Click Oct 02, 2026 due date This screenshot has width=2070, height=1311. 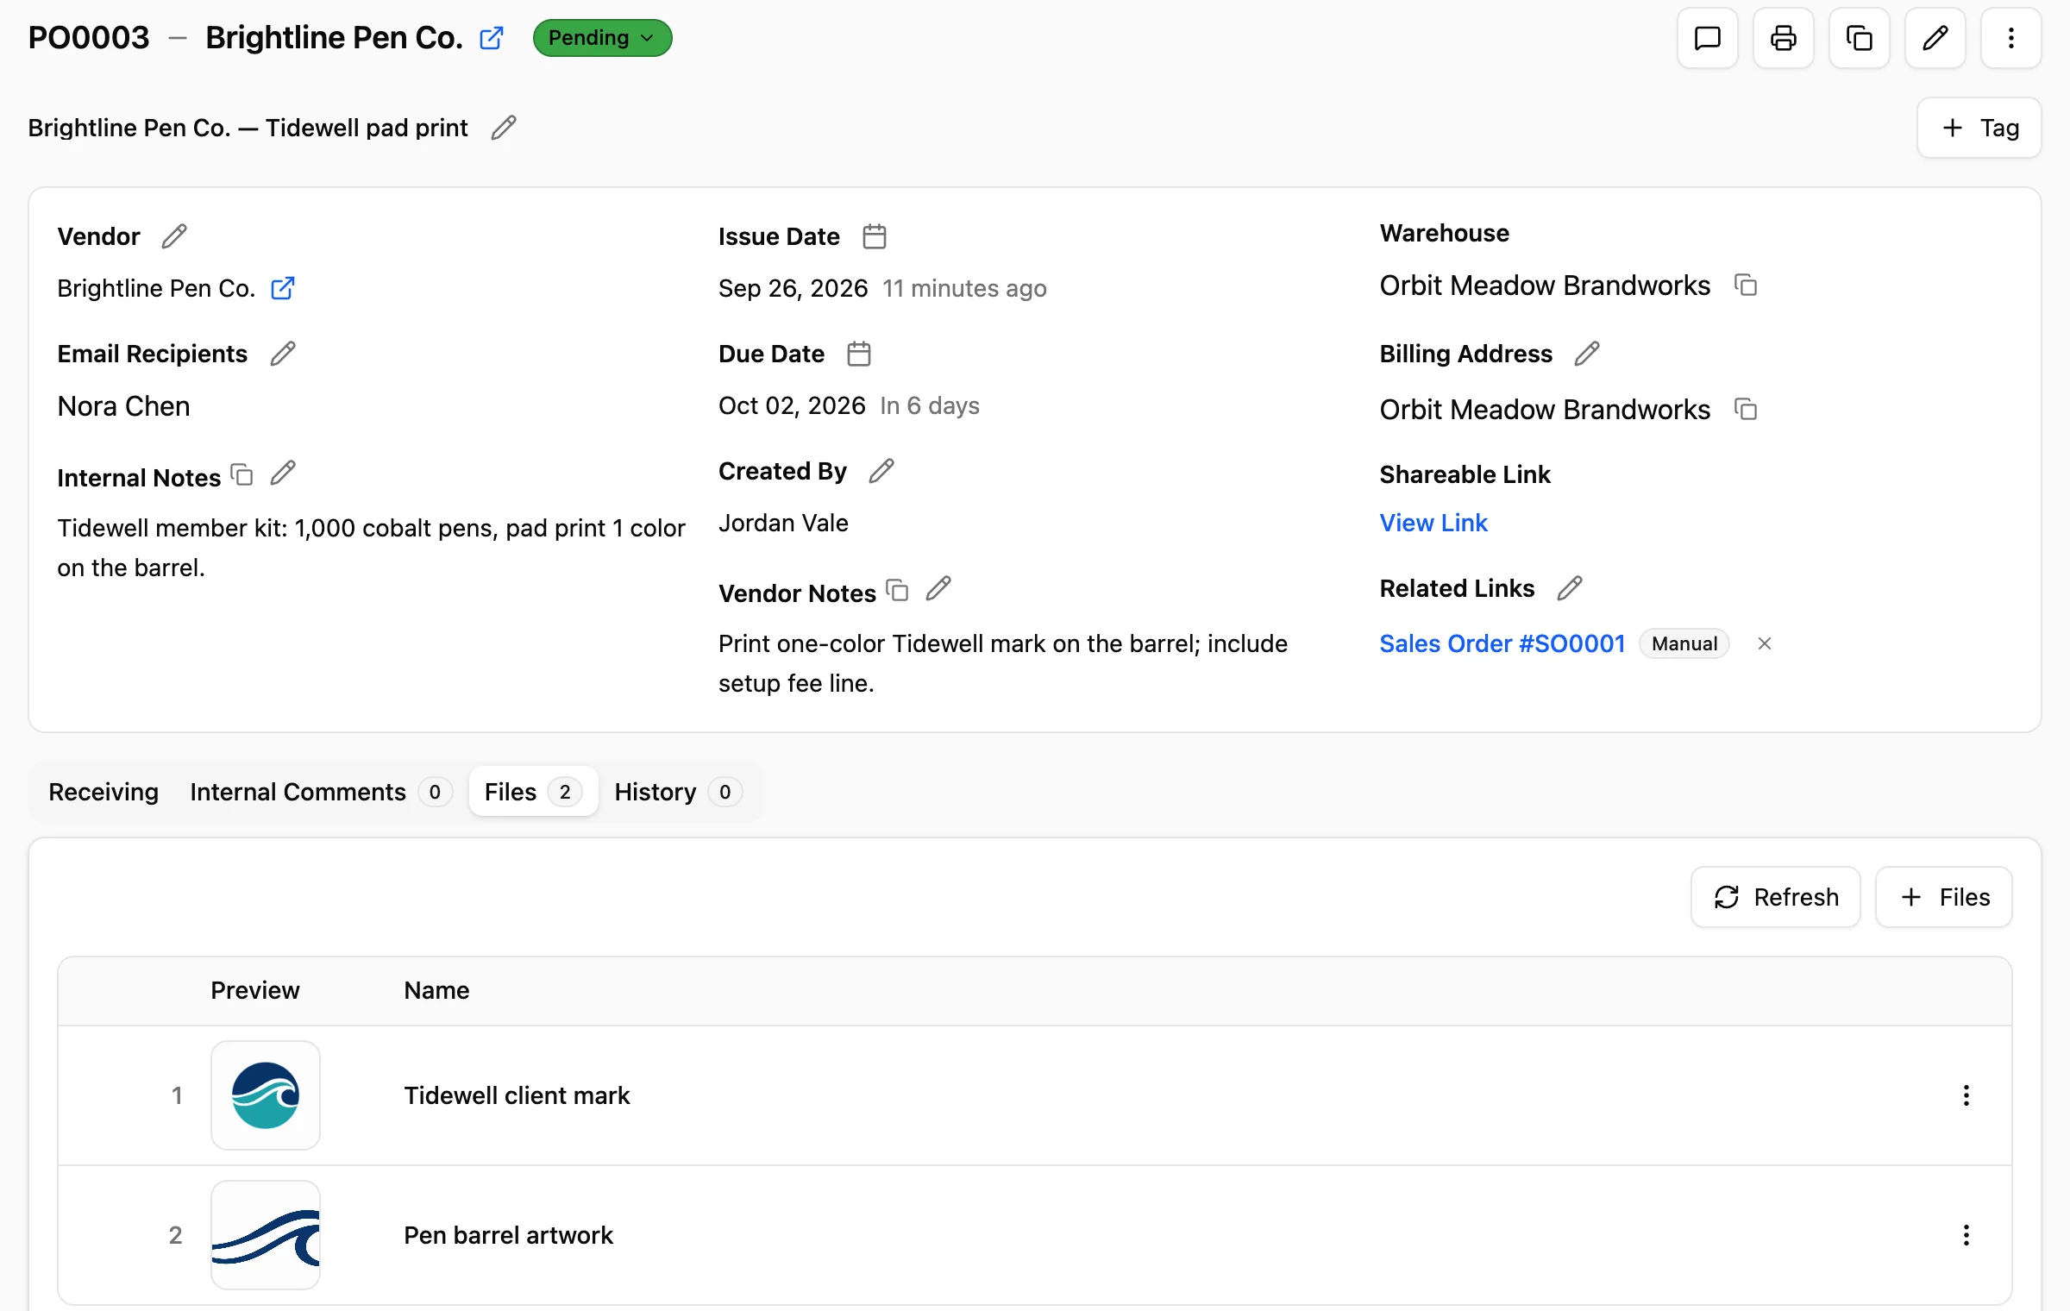pyautogui.click(x=792, y=405)
